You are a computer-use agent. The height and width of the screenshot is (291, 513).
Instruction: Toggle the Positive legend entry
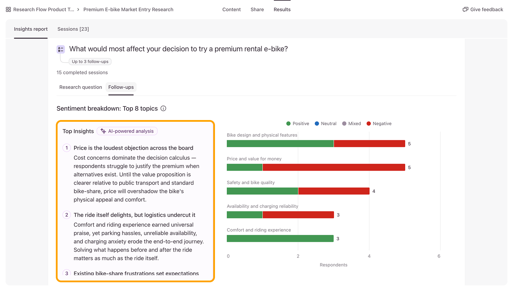pos(298,124)
